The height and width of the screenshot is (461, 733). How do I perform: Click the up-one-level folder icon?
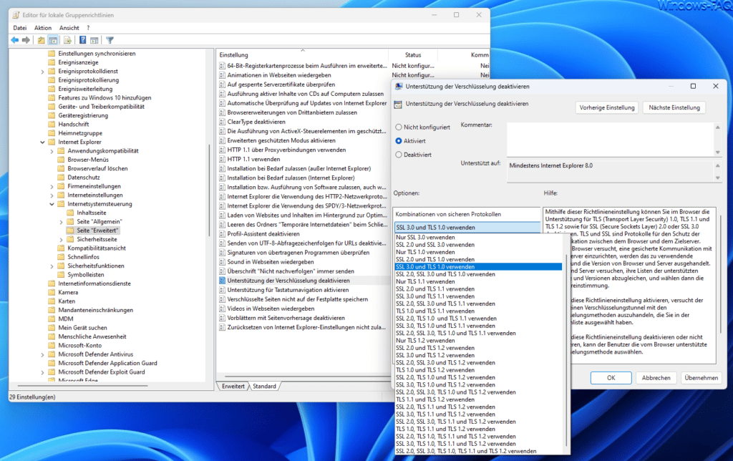(x=41, y=40)
